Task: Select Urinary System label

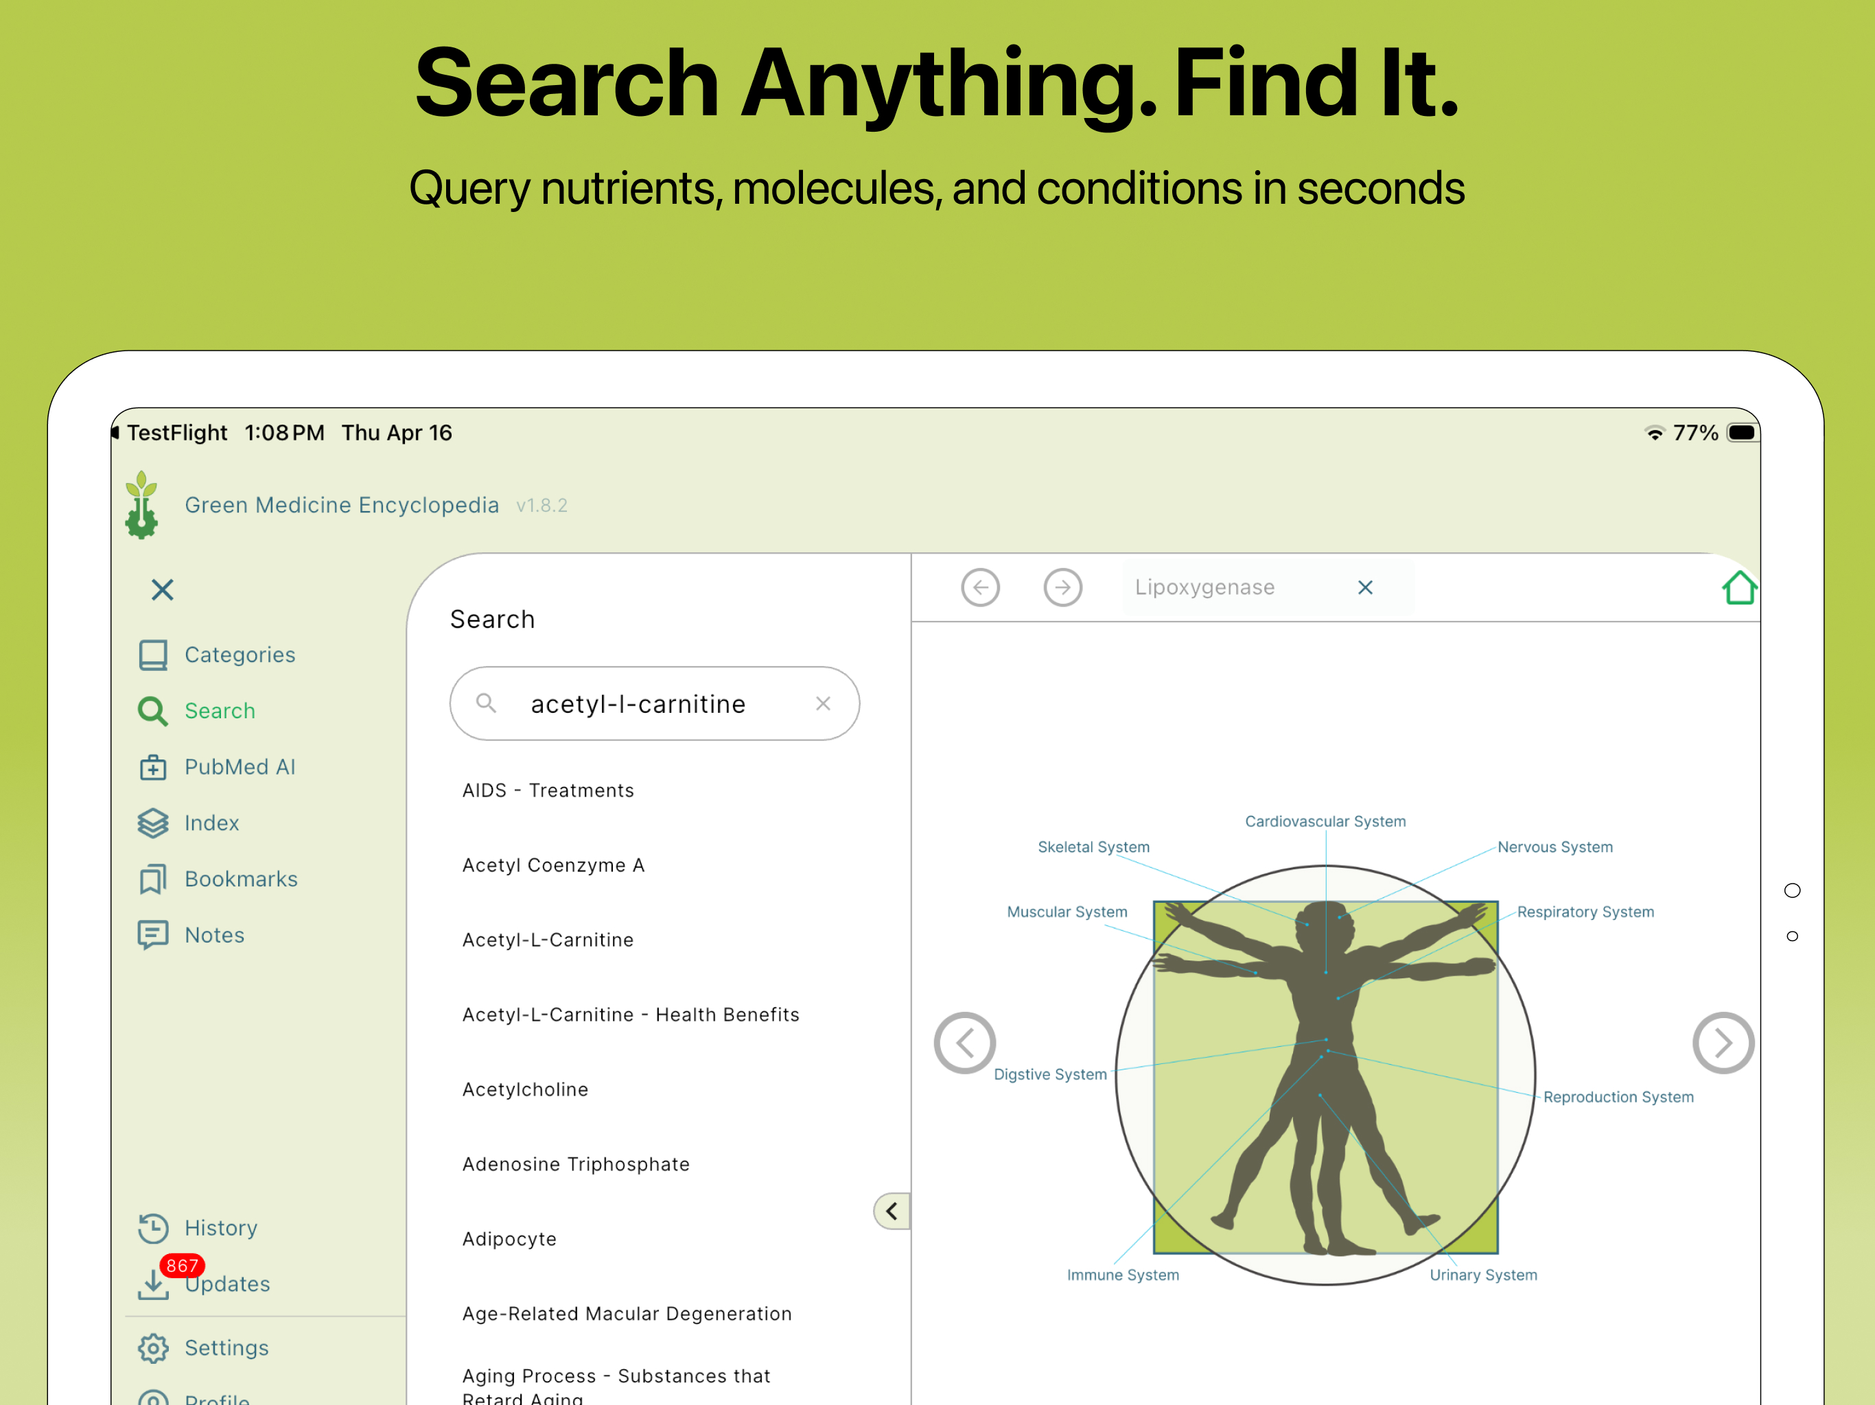Action: [x=1482, y=1275]
